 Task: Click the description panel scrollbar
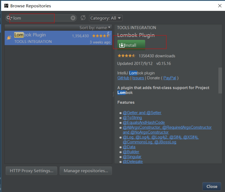tap(220, 80)
